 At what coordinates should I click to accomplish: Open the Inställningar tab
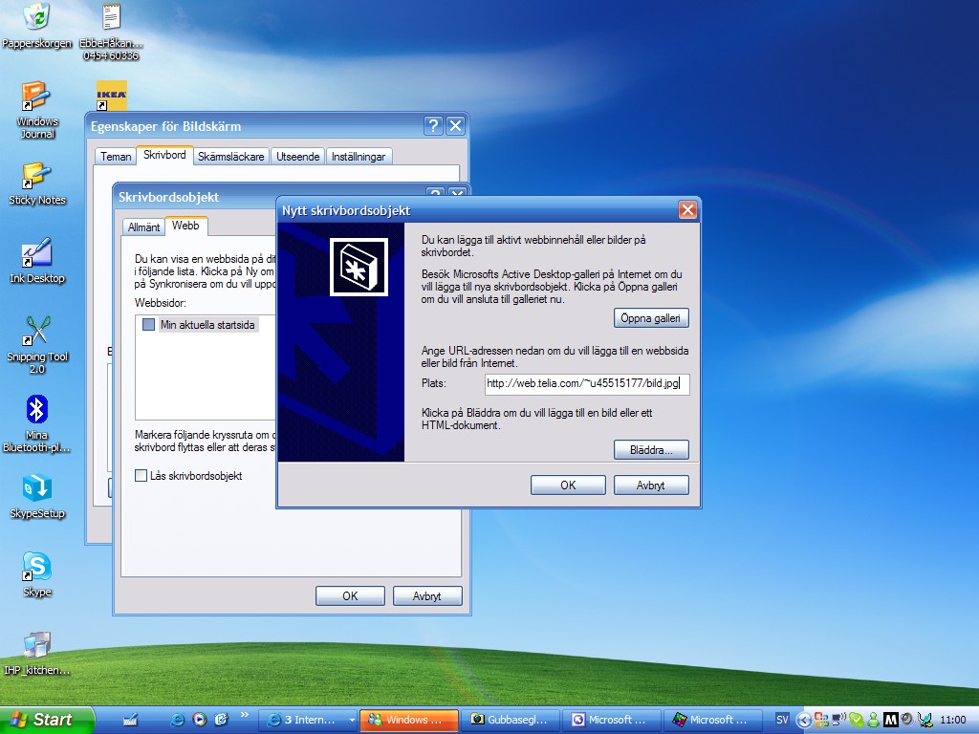[359, 157]
